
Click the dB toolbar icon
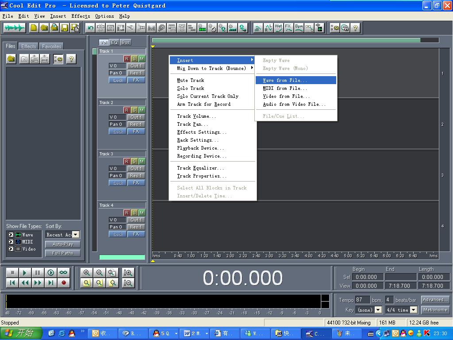click(258, 28)
